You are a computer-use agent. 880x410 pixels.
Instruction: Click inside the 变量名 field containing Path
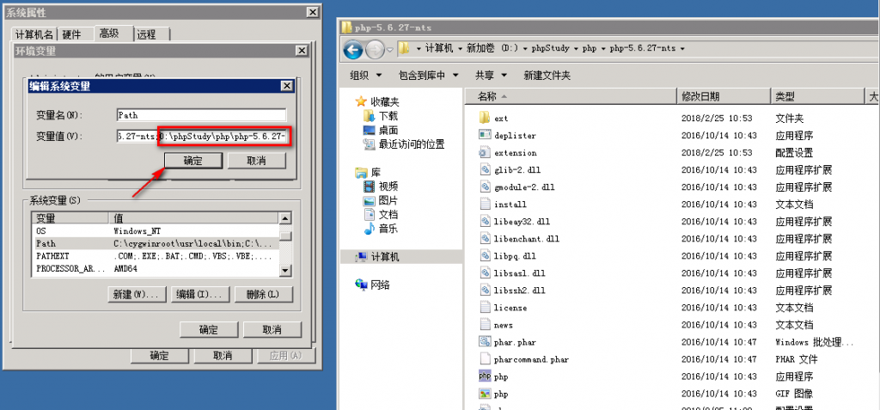(201, 115)
